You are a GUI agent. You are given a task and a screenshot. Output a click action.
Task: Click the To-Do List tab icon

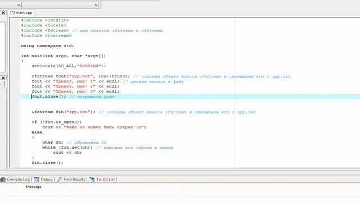coord(92,180)
